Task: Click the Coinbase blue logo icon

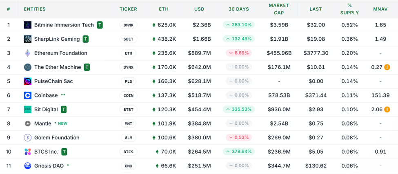Action: coord(27,95)
